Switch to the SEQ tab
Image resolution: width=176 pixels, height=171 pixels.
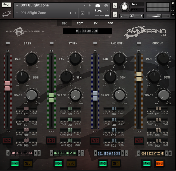pyautogui.click(x=110, y=23)
